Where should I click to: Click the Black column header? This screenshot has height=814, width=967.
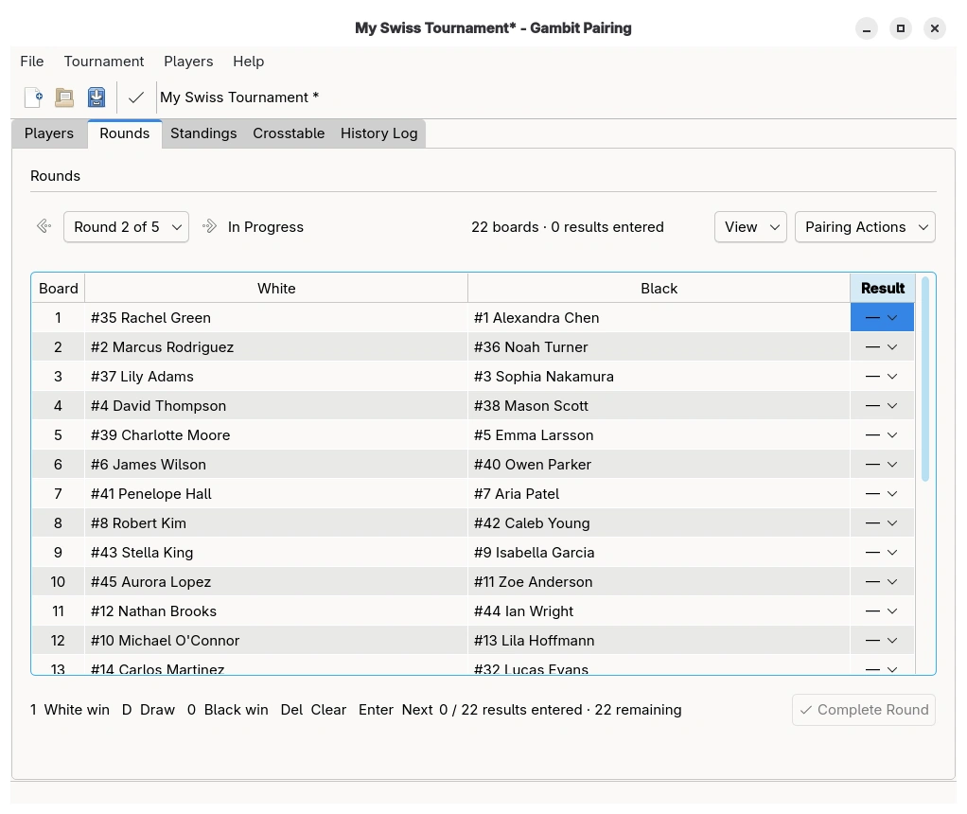point(659,288)
